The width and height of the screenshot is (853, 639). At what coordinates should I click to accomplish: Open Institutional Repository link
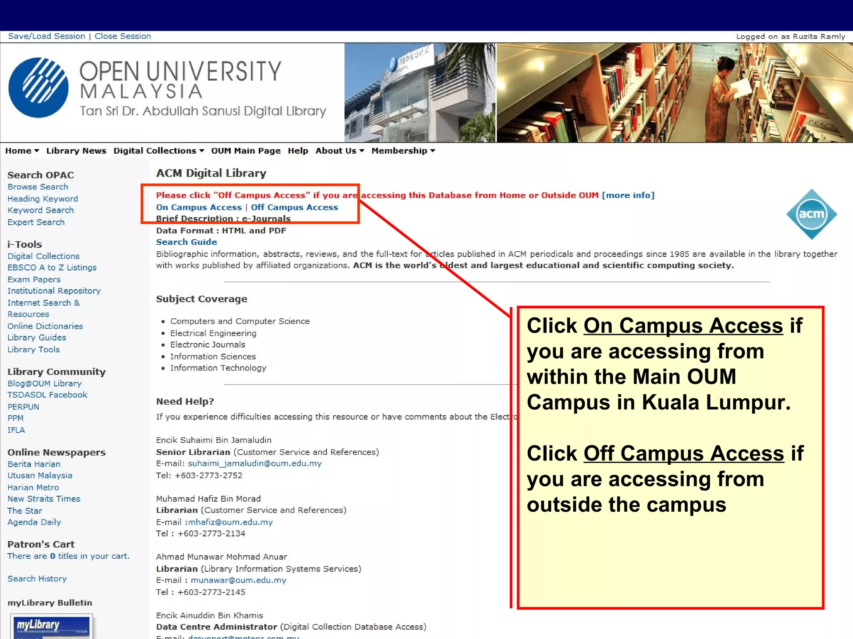(x=54, y=291)
